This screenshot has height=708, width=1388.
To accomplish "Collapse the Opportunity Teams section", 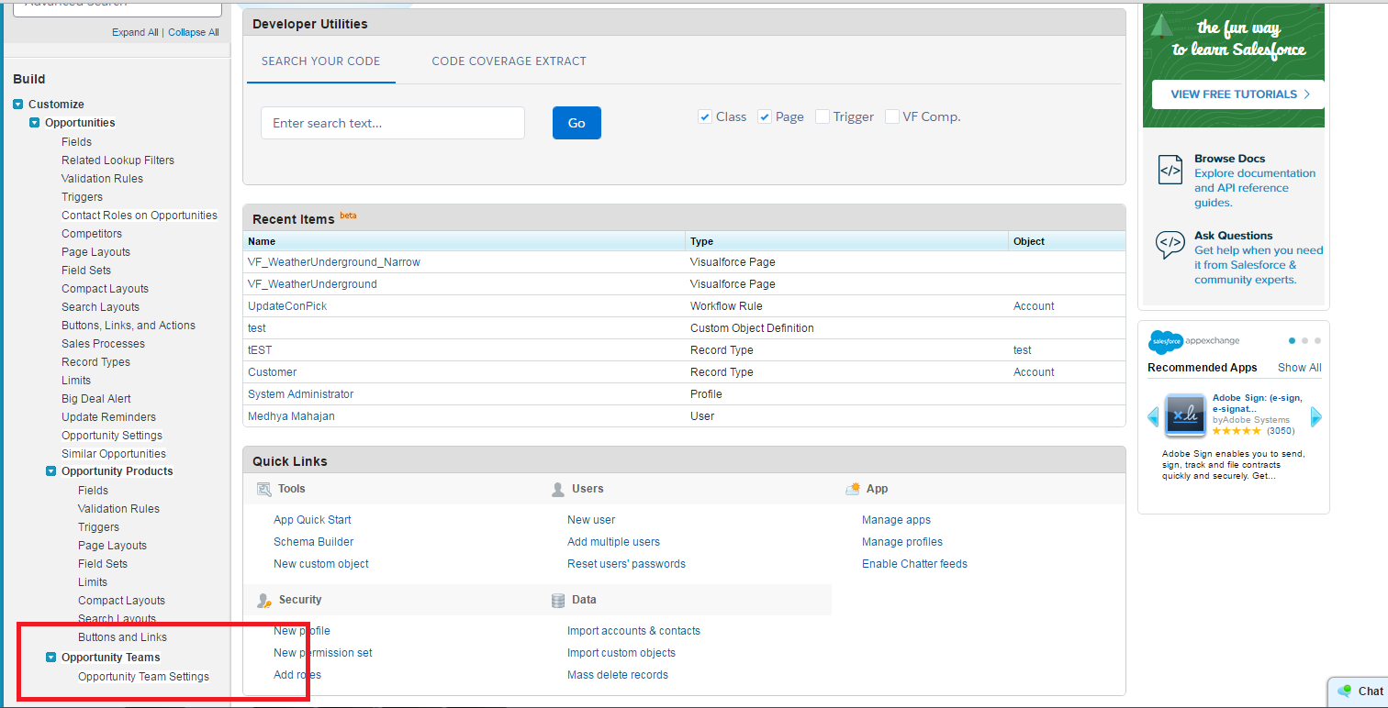I will tap(51, 658).
